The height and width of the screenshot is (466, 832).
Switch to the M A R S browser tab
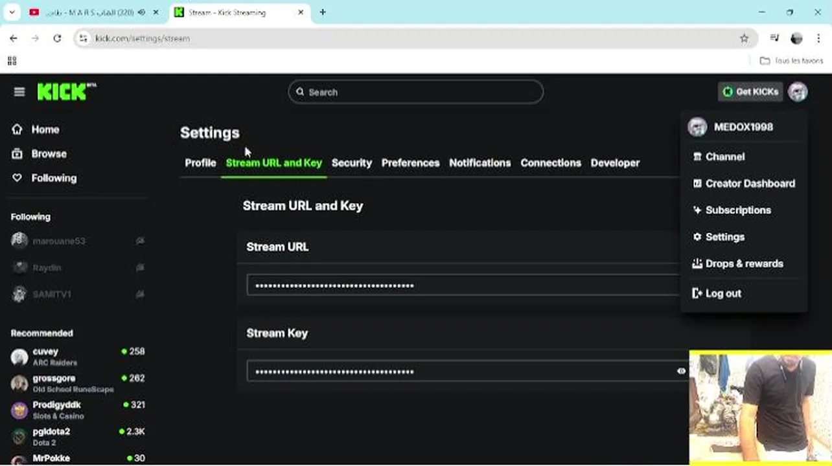pos(95,12)
